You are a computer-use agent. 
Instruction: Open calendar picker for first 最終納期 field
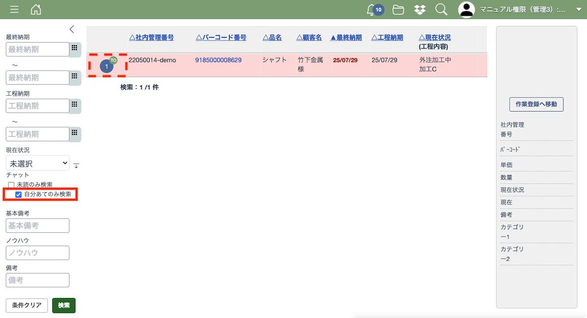(74, 48)
